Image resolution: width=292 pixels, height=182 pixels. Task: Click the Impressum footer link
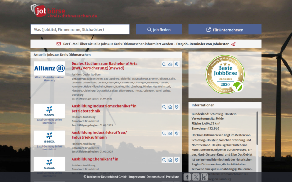pos(137,177)
